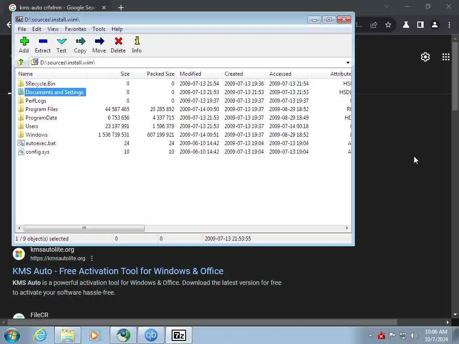Open Windows Start button

click(12, 335)
